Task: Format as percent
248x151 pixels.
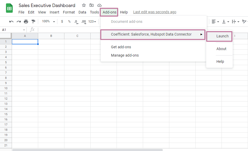Action: point(69,22)
